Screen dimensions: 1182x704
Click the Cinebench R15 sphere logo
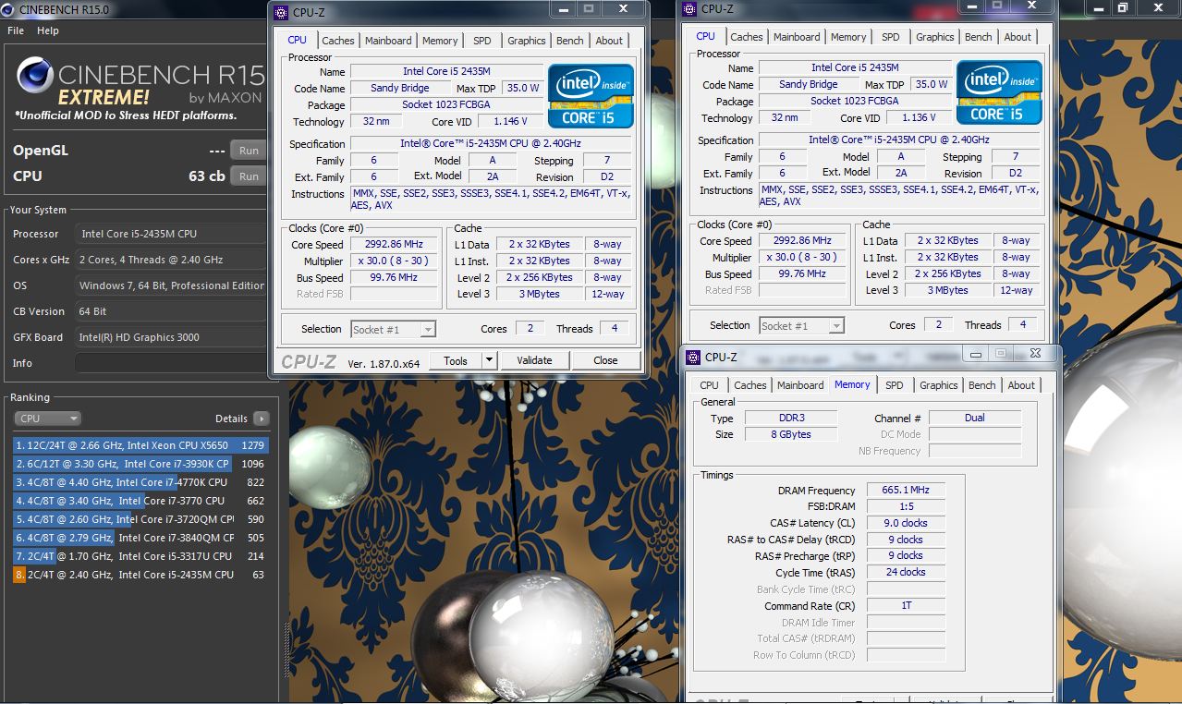pos(34,77)
